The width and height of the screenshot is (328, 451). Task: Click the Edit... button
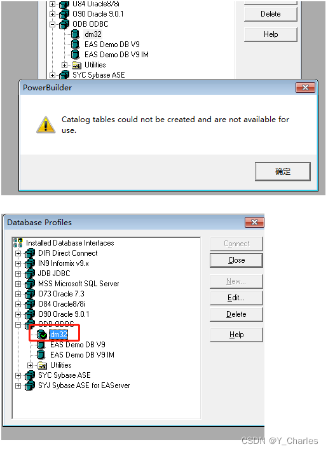pos(236,298)
